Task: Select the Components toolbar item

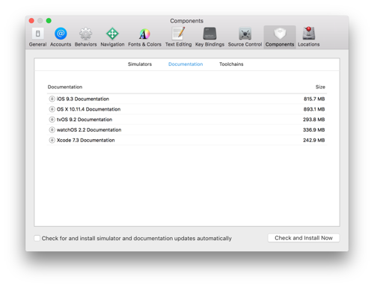Action: 280,37
